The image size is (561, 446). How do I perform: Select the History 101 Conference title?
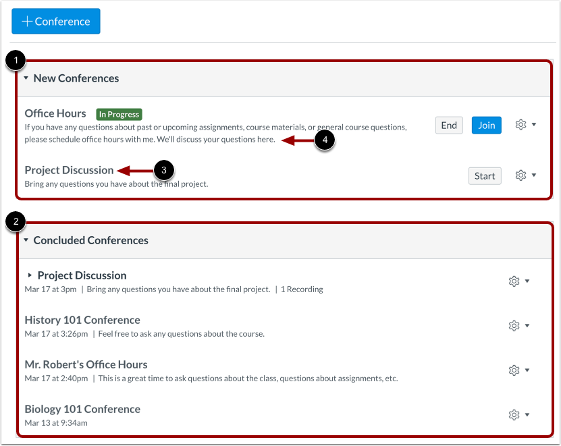point(82,320)
